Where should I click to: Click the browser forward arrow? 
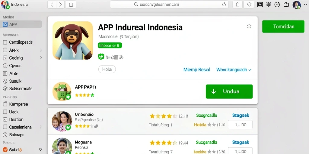click(x=60, y=5)
